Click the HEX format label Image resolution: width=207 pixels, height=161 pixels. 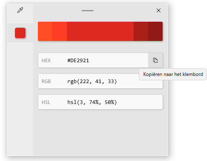coord(46,61)
